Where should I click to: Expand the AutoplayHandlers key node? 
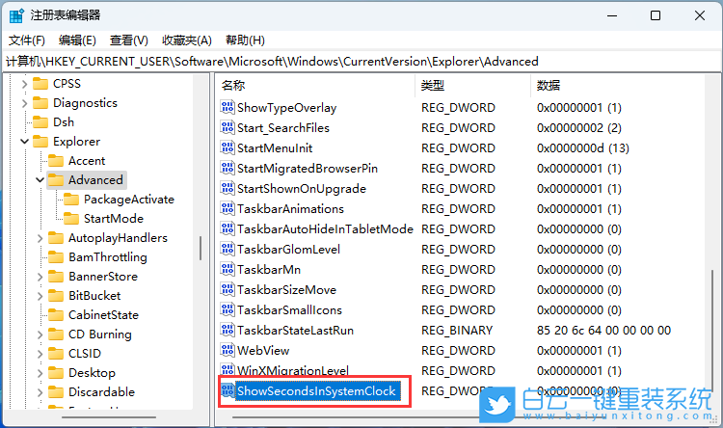40,238
